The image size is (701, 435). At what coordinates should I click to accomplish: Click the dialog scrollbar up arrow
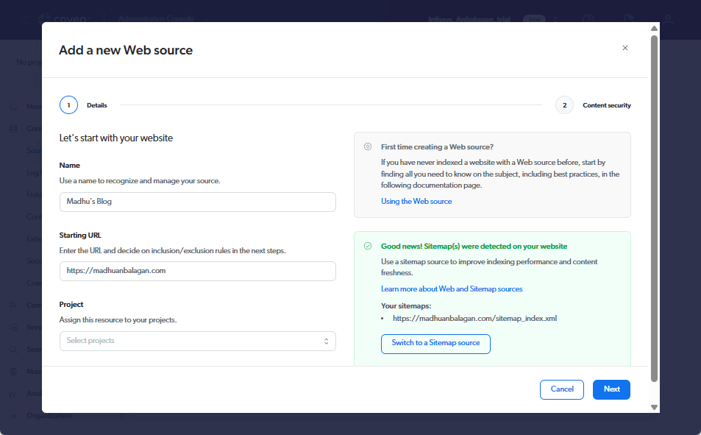click(654, 29)
